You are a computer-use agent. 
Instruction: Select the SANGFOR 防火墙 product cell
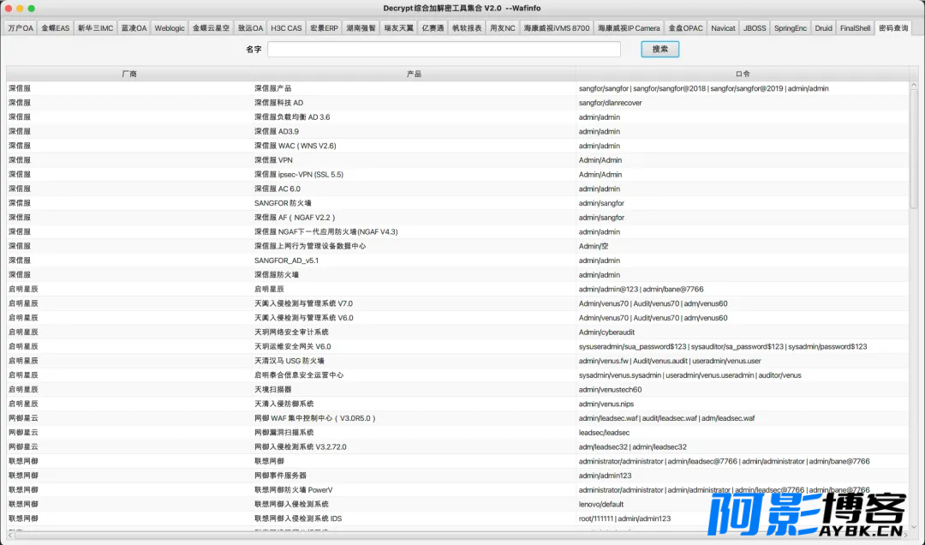tap(415, 203)
